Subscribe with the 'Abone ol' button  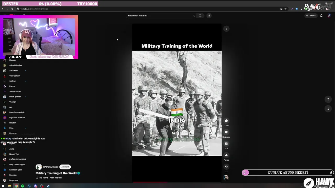click(x=65, y=167)
